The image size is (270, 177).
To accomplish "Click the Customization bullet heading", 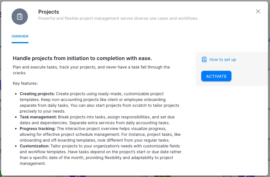I will [35, 146].
